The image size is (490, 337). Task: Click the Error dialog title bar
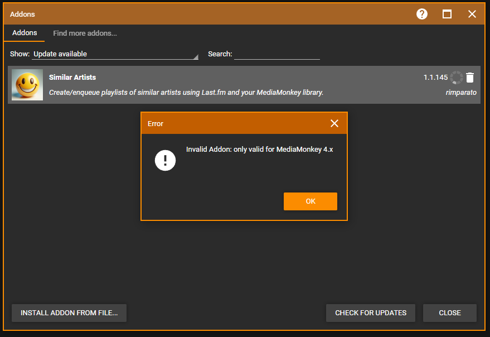coord(234,123)
